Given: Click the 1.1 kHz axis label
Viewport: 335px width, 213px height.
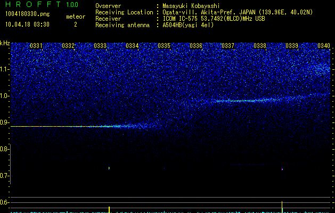Looking at the screenshot, I should (4, 69).
